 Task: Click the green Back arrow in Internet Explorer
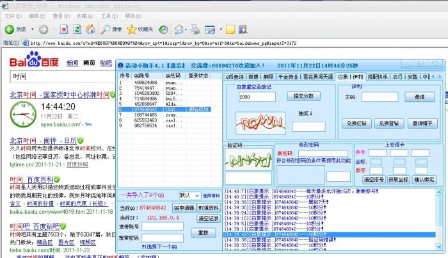pyautogui.click(x=10, y=29)
